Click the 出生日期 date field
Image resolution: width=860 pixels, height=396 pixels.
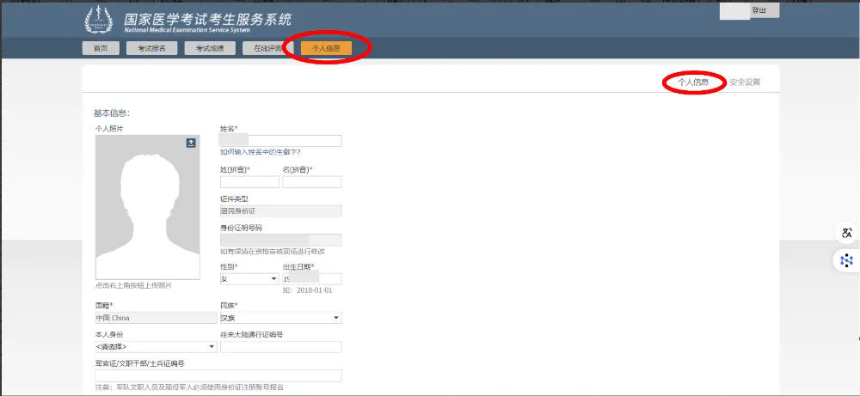pos(312,279)
